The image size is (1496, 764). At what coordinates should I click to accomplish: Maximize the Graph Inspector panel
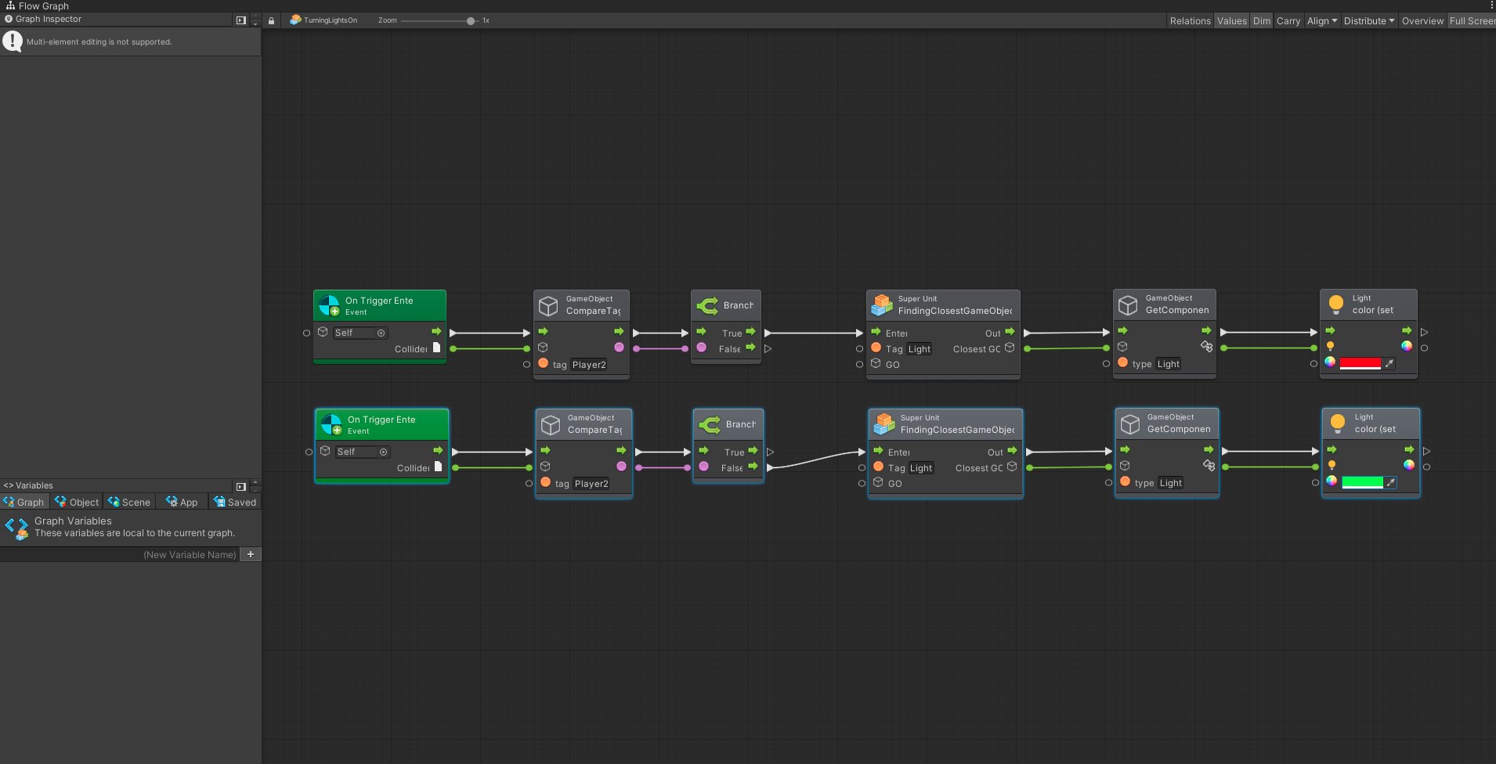(x=240, y=20)
